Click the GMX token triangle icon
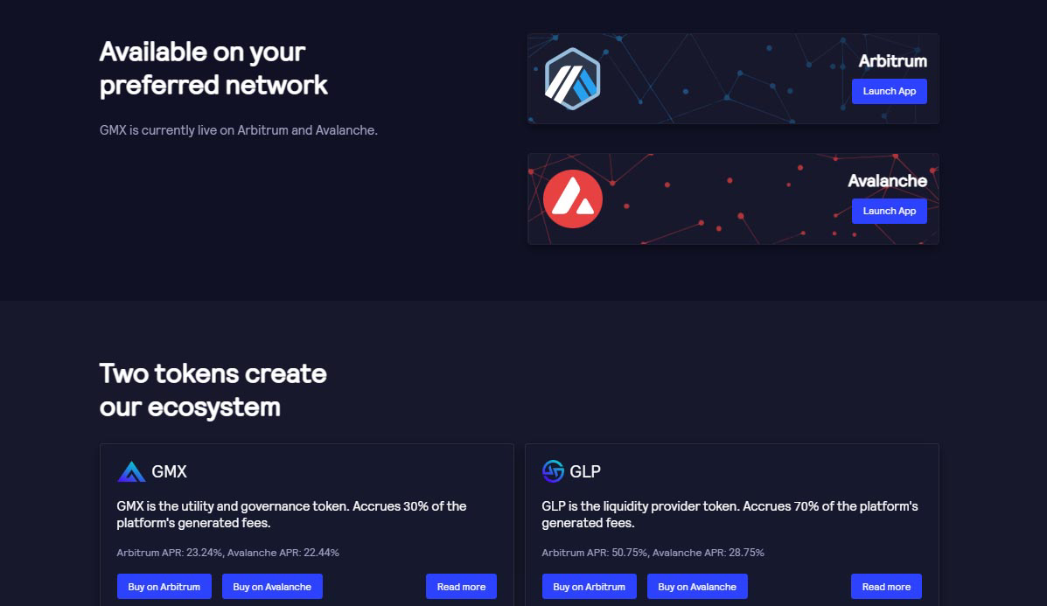Image resolution: width=1047 pixels, height=606 pixels. tap(131, 471)
